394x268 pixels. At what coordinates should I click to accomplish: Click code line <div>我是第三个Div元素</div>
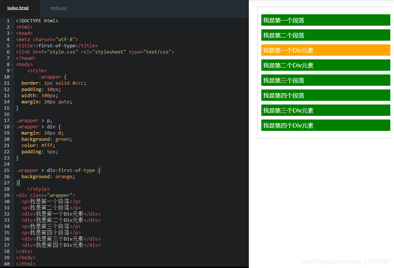(61, 239)
